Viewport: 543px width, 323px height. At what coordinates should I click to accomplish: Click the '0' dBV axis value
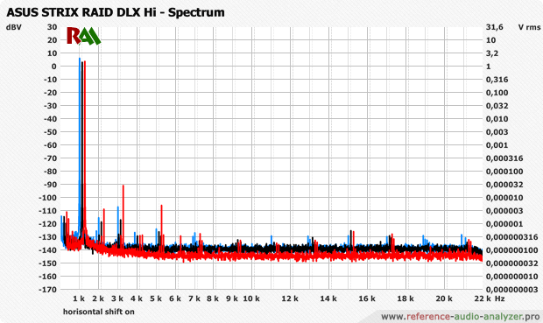[x=54, y=67]
